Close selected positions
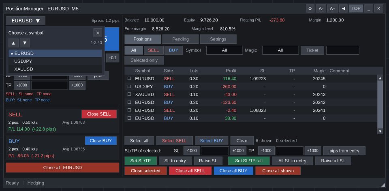The height and width of the screenshot is (191, 389). click(x=145, y=171)
